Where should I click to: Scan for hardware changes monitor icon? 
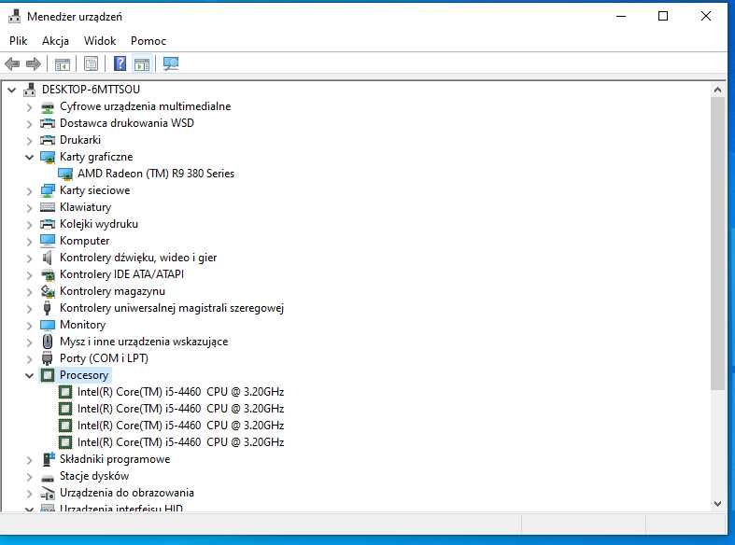tap(171, 63)
